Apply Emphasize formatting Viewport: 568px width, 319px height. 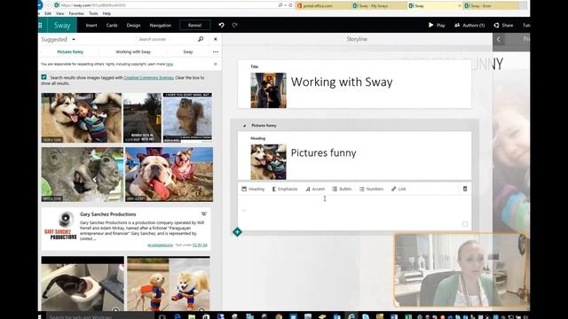(285, 189)
